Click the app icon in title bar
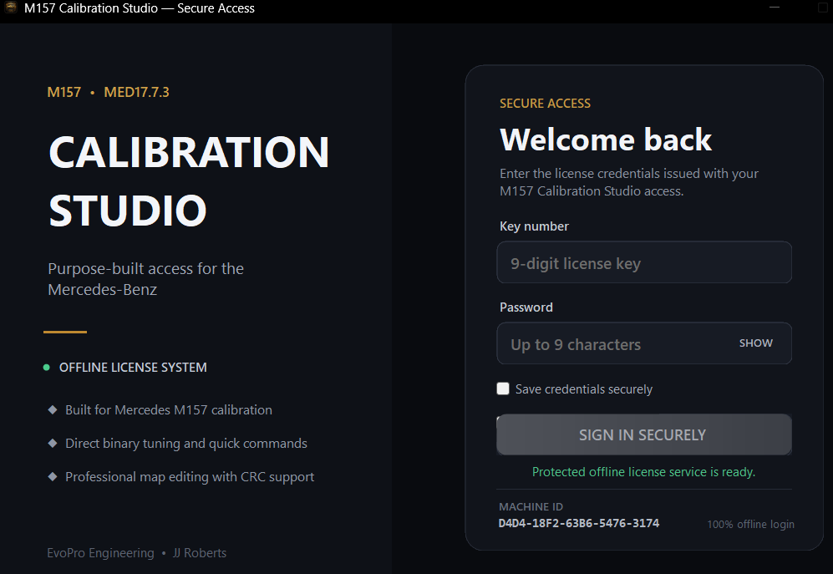 pyautogui.click(x=11, y=8)
